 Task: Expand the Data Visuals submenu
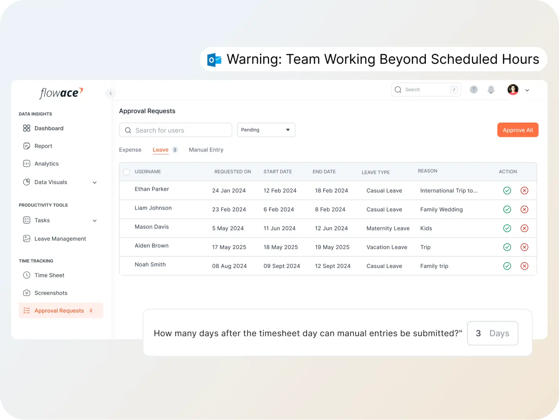coord(94,183)
